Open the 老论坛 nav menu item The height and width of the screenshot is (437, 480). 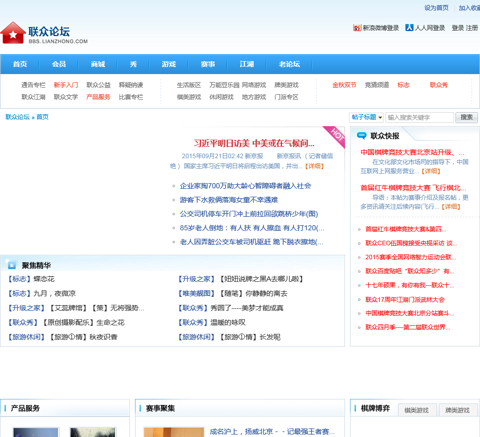click(289, 64)
